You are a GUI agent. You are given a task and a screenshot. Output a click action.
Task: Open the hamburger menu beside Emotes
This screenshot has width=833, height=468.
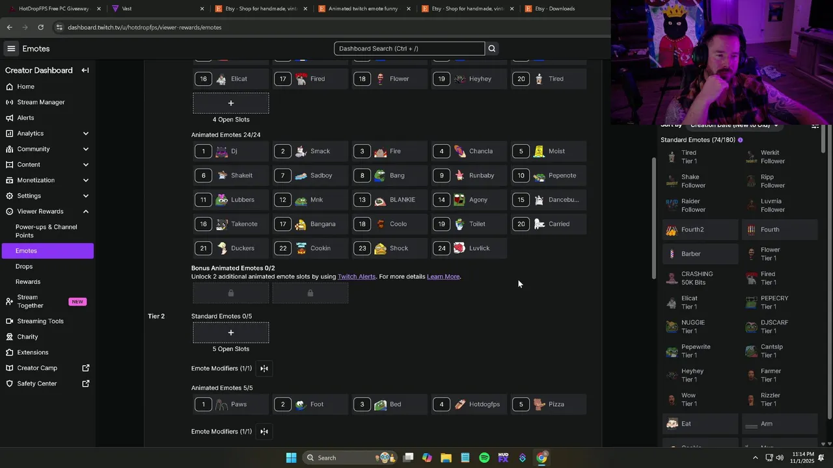11,49
